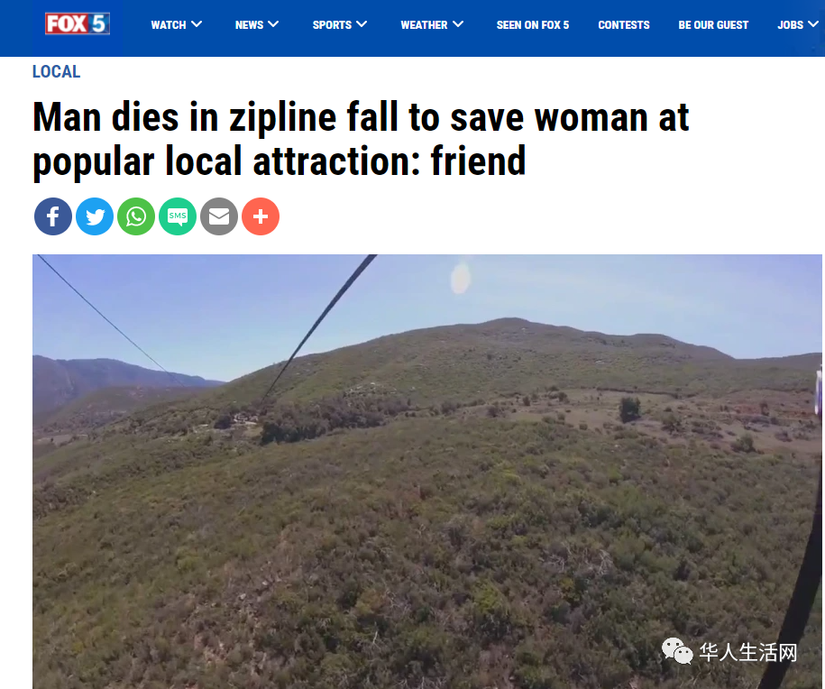Click the LOCAL category link
Screen dimensions: 825x689
point(56,71)
